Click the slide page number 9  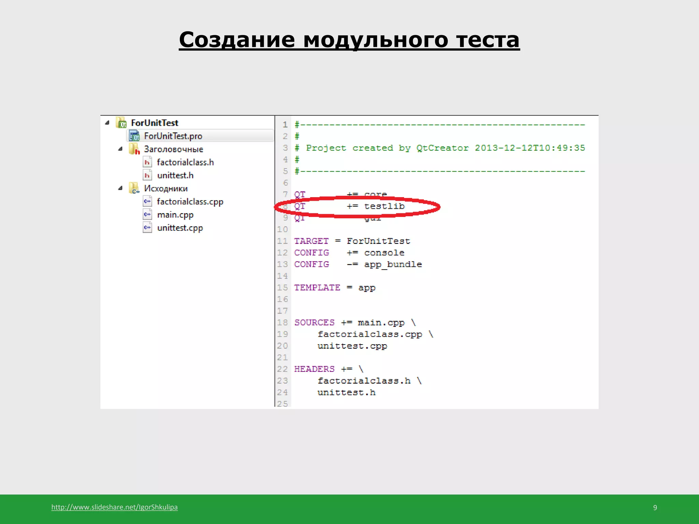tap(655, 507)
